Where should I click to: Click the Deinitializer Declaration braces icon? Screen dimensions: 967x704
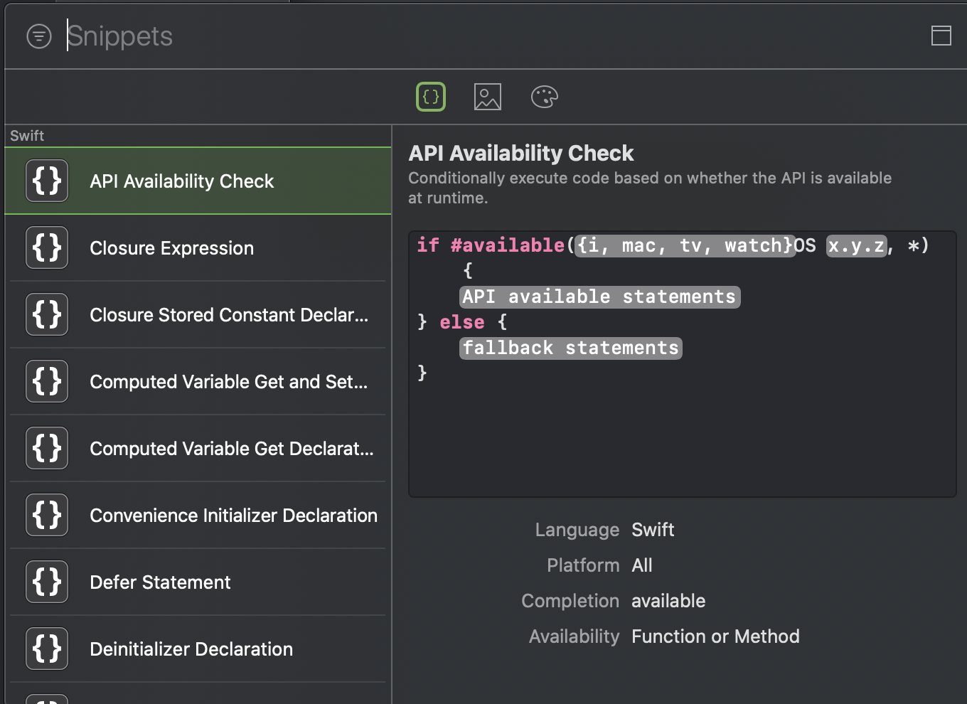(x=47, y=649)
